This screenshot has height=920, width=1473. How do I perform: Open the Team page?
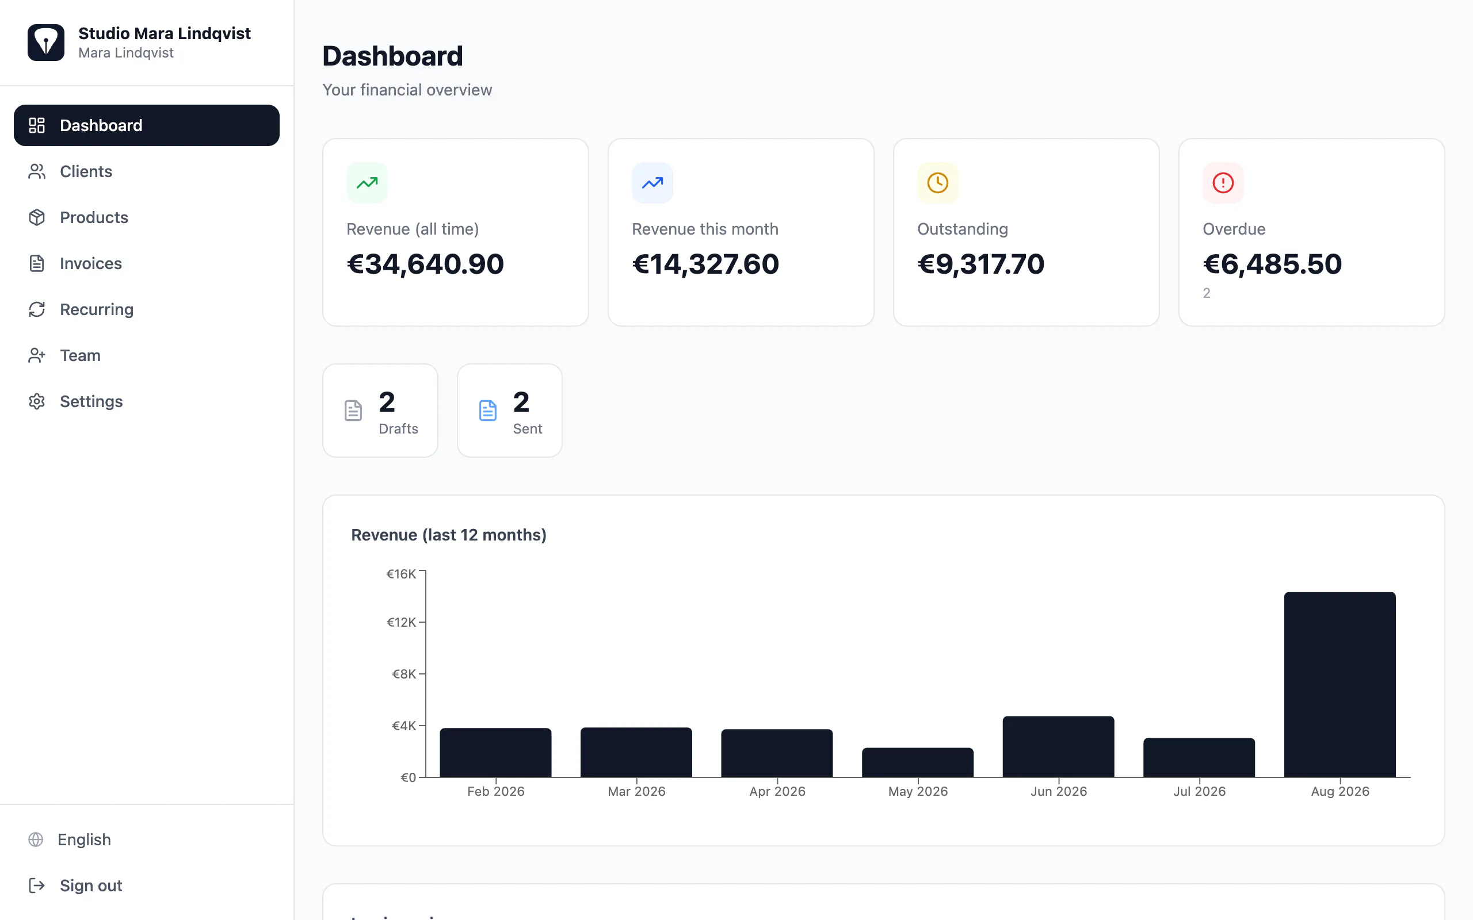[x=147, y=355]
